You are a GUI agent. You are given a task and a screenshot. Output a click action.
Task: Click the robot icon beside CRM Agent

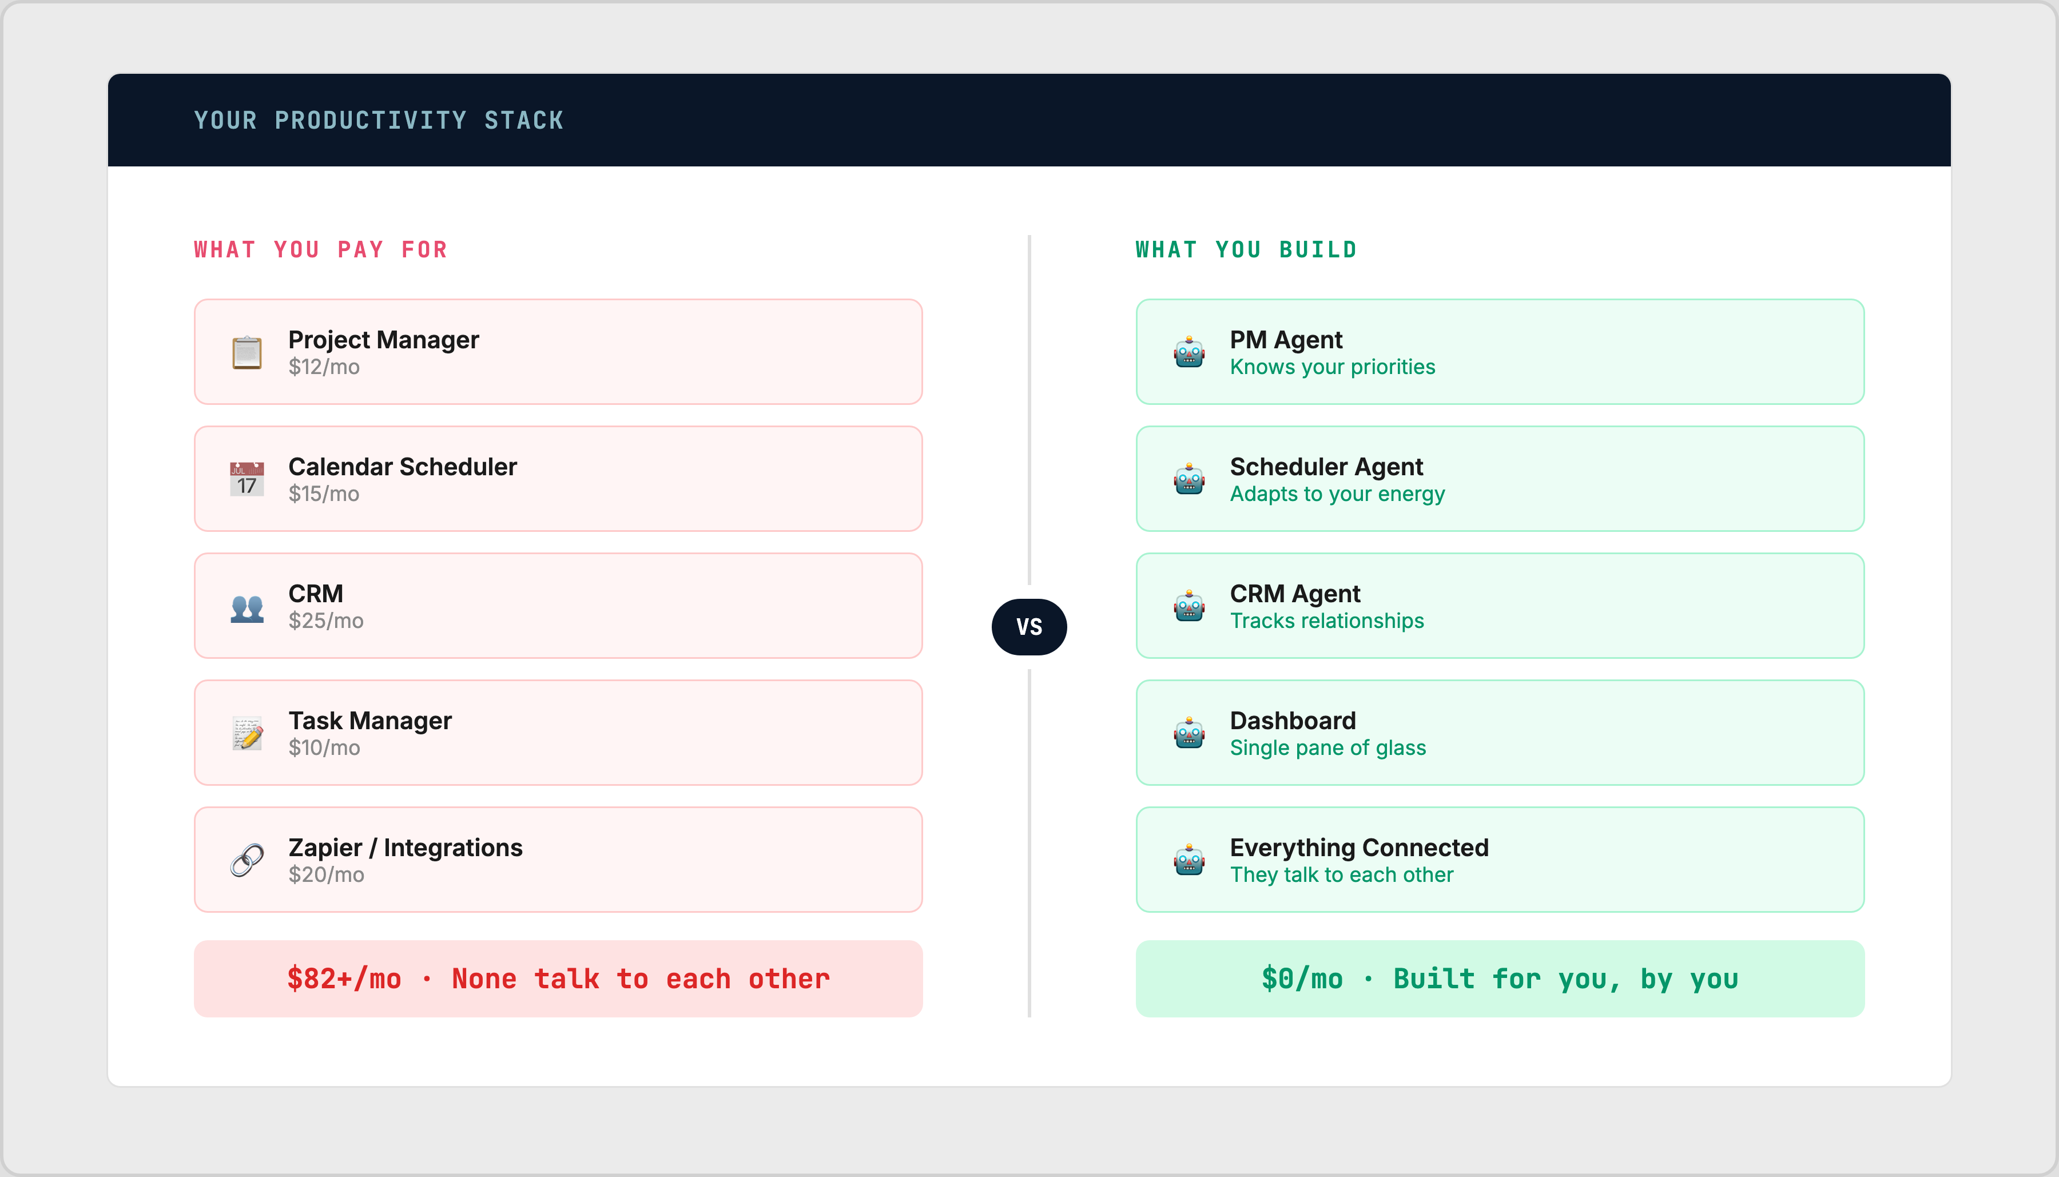[1189, 606]
